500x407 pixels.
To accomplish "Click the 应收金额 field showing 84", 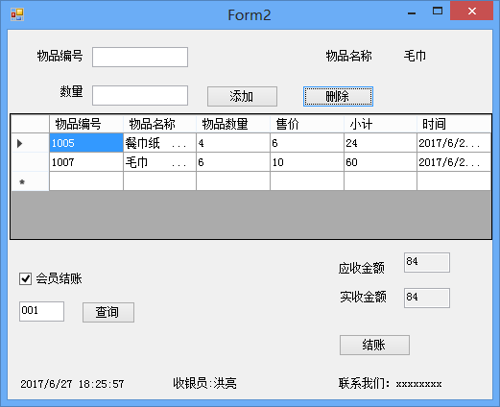I will pyautogui.click(x=427, y=263).
